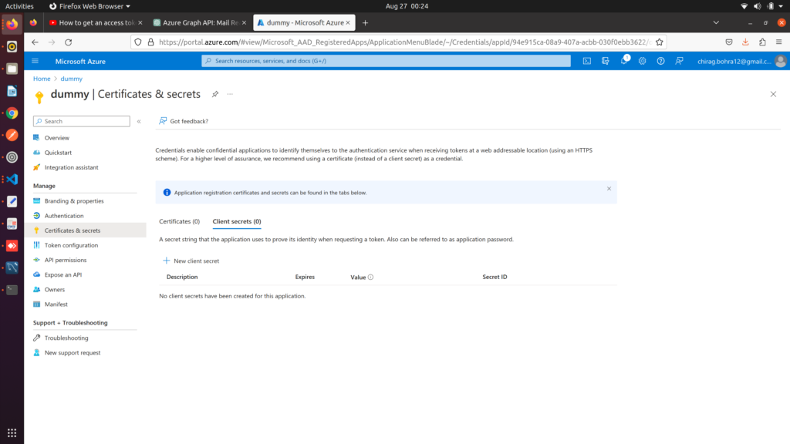The height and width of the screenshot is (444, 790).
Task: Open Integration assistant
Action: click(71, 167)
